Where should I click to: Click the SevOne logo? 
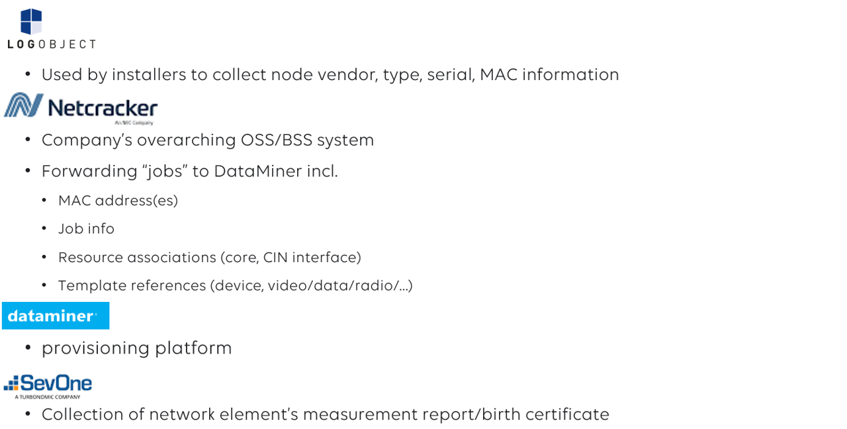(x=48, y=386)
